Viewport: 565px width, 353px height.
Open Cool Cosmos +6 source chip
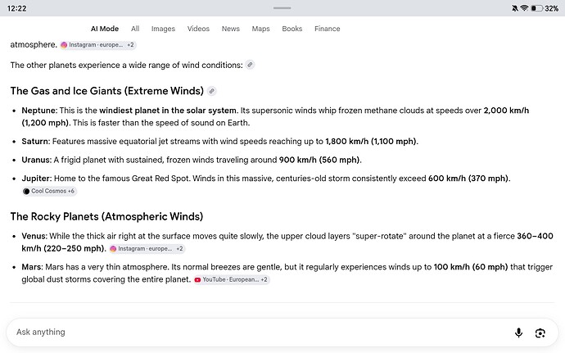point(49,191)
